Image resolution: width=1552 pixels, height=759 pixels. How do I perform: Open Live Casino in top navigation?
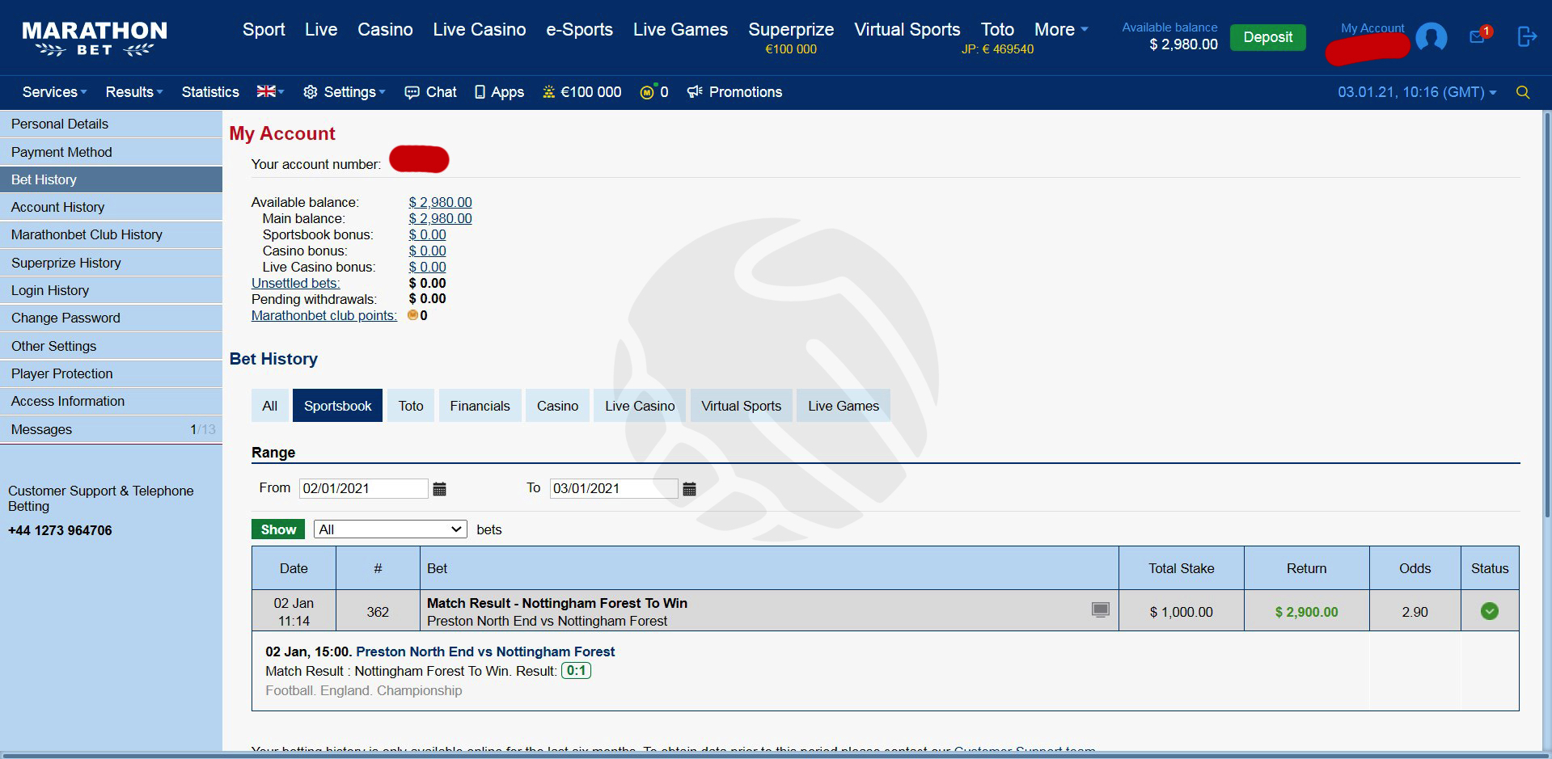click(480, 30)
